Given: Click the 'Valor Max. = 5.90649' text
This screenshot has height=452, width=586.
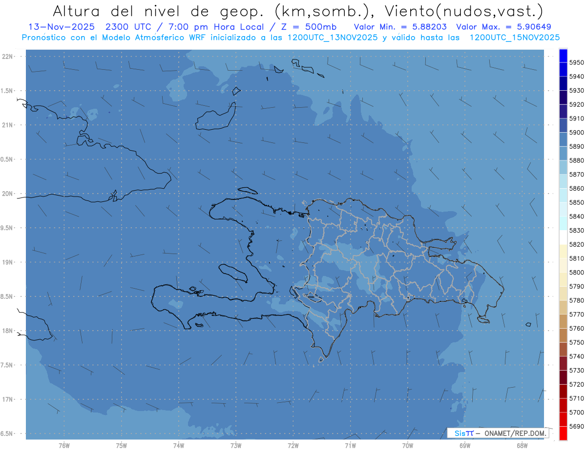Looking at the screenshot, I should pos(503,27).
